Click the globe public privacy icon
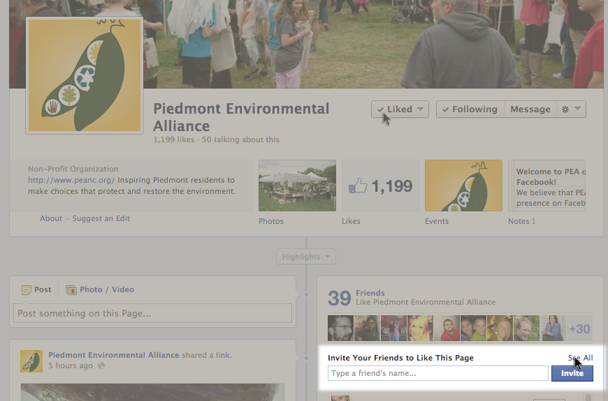Viewport: 608px width, 401px height. coord(101,365)
